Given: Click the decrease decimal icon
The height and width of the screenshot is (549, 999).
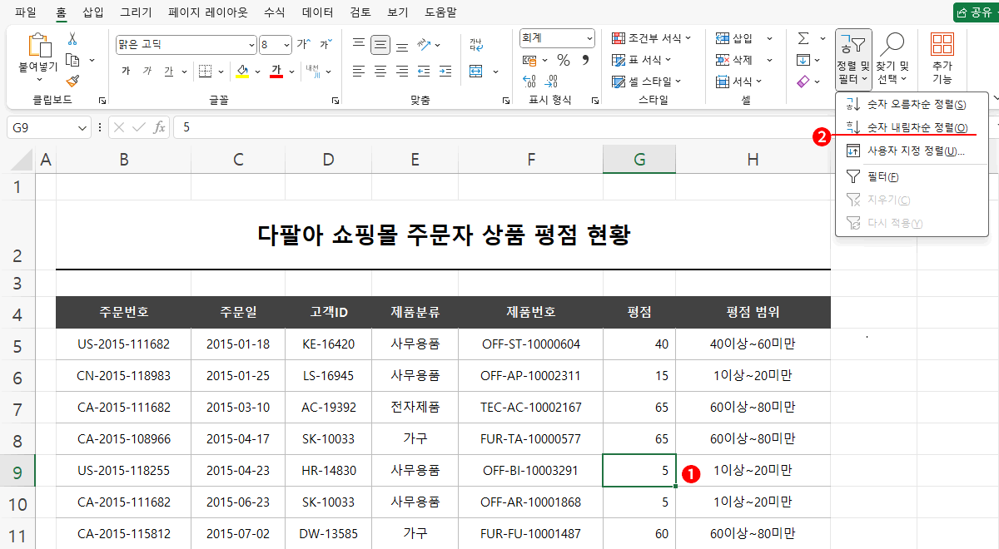Looking at the screenshot, I should [x=550, y=82].
